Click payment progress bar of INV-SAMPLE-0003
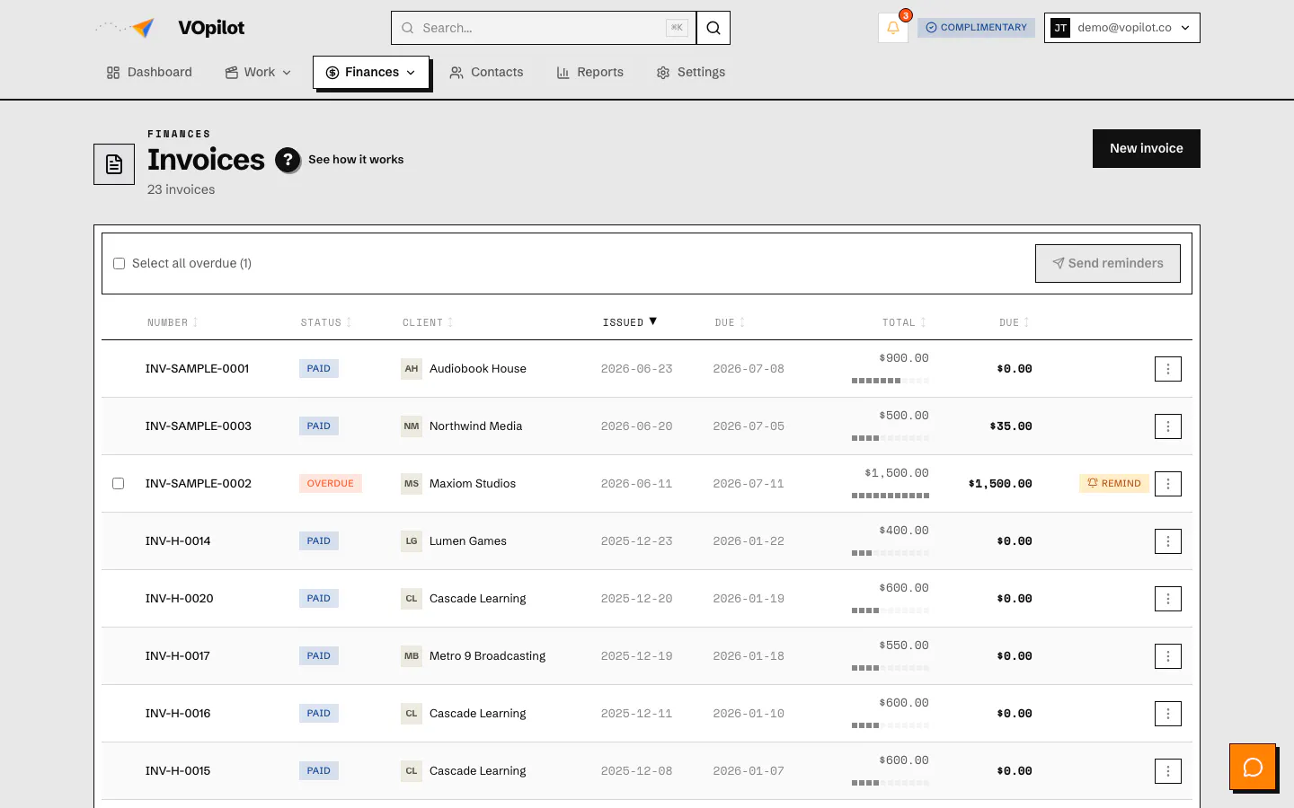The width and height of the screenshot is (1294, 808). coord(891,439)
